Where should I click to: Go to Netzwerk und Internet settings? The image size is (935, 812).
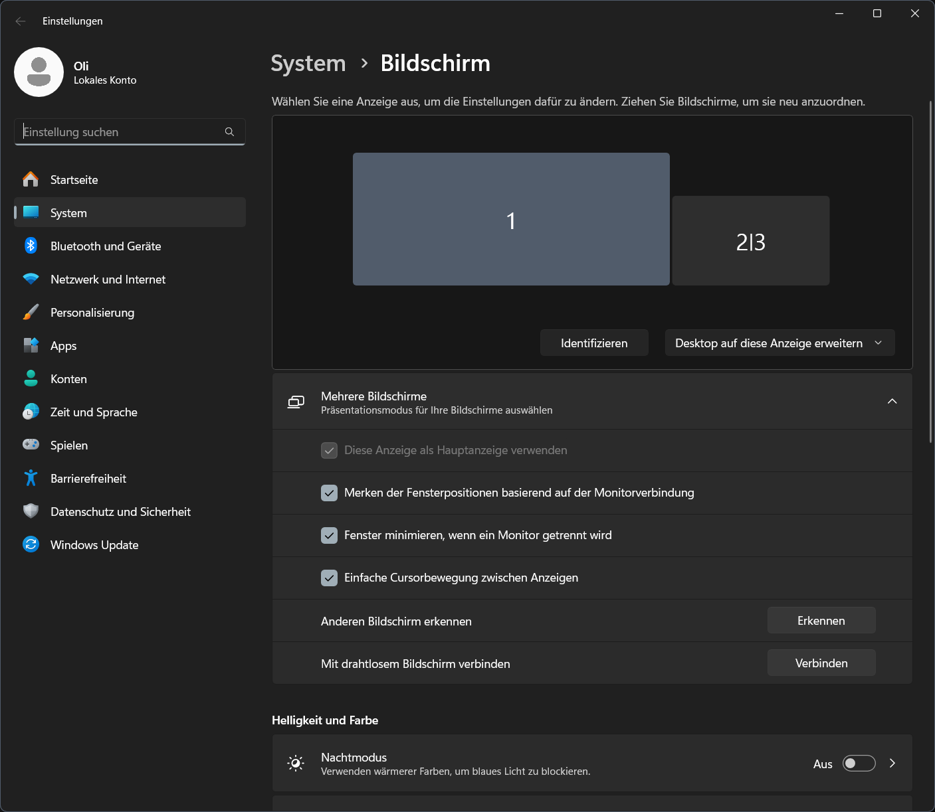coord(130,279)
